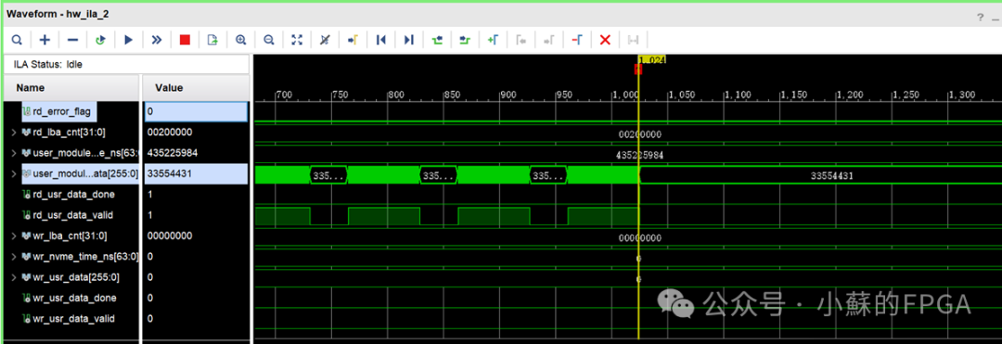Zoom out of the waveform
The image size is (1002, 344).
tap(269, 40)
